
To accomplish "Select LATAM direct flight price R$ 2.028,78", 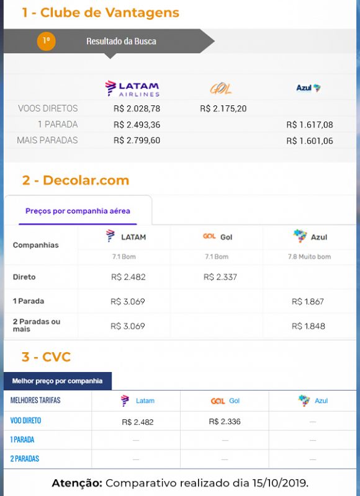I will point(137,108).
